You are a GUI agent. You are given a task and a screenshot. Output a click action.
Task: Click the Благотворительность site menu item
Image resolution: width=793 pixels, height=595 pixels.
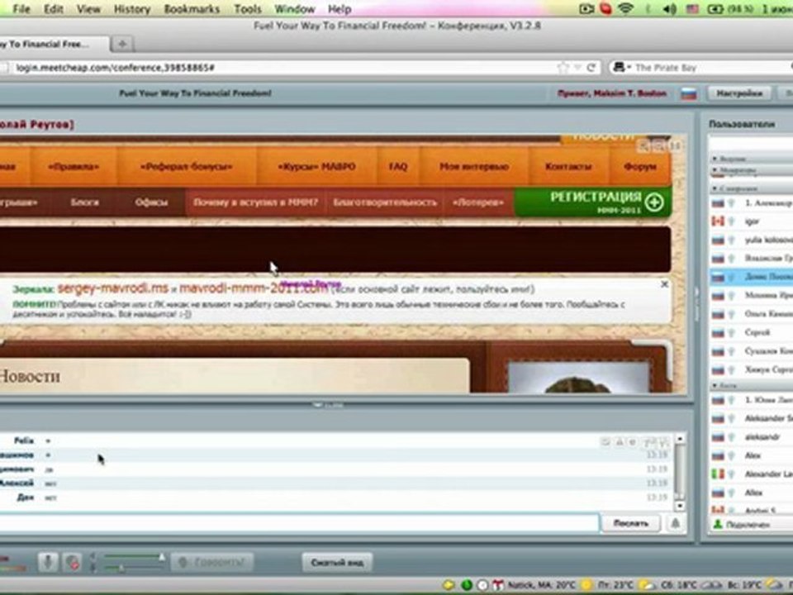(385, 202)
